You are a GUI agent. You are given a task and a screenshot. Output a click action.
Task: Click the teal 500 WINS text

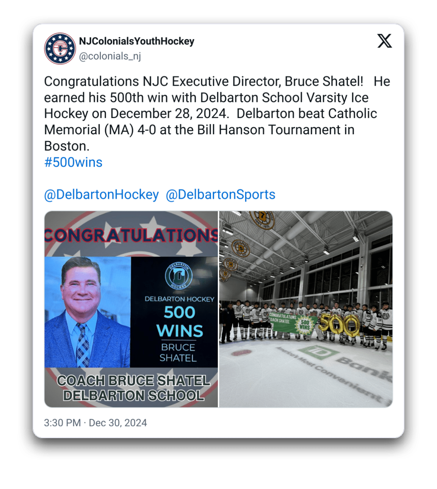point(180,322)
